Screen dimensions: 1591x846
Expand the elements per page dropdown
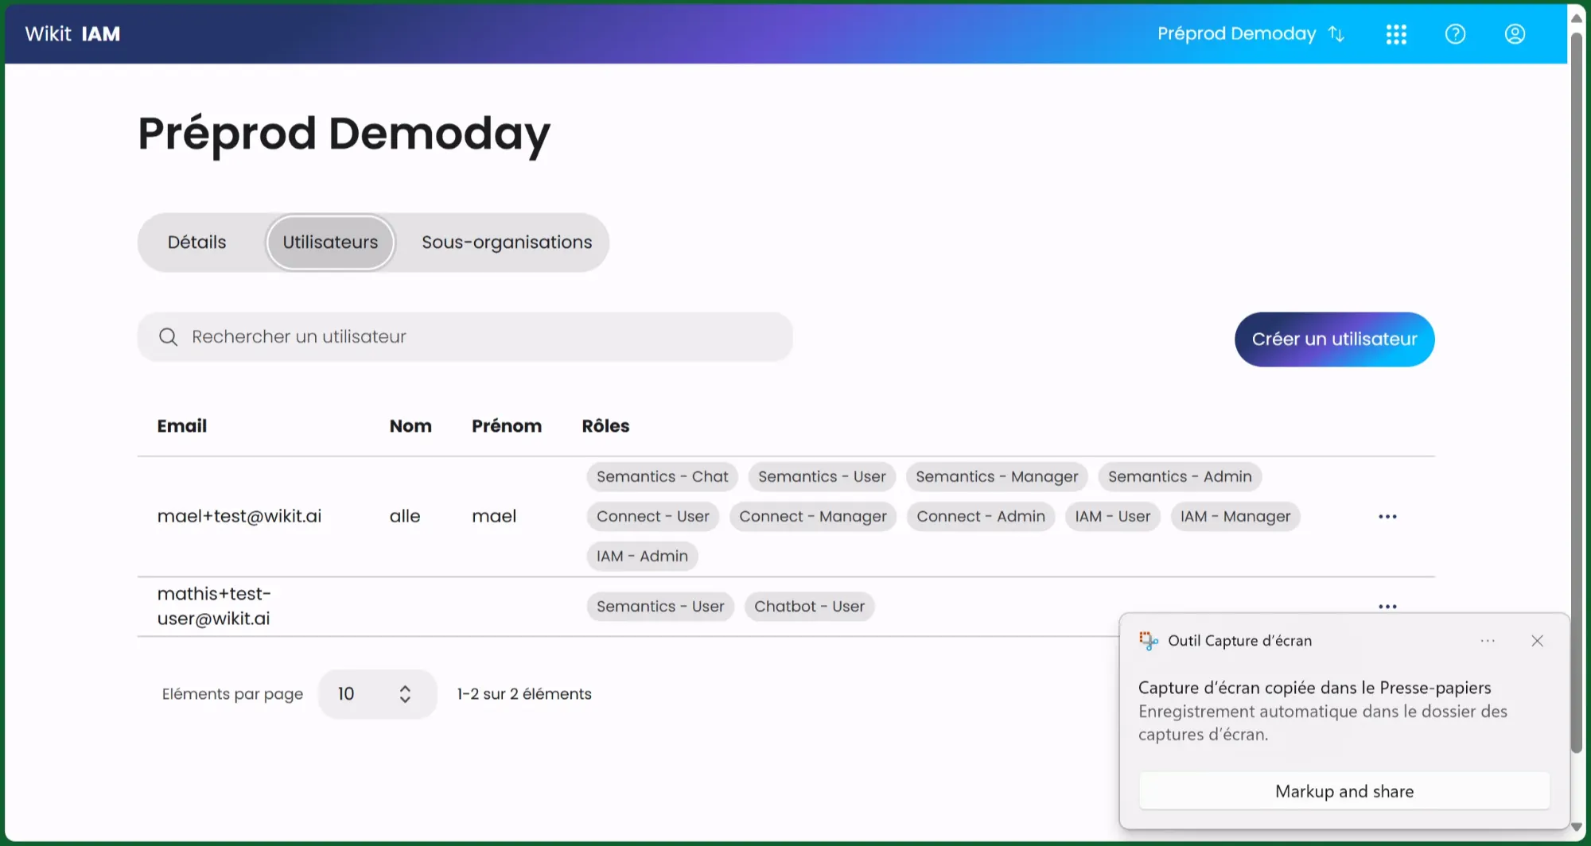coord(377,694)
